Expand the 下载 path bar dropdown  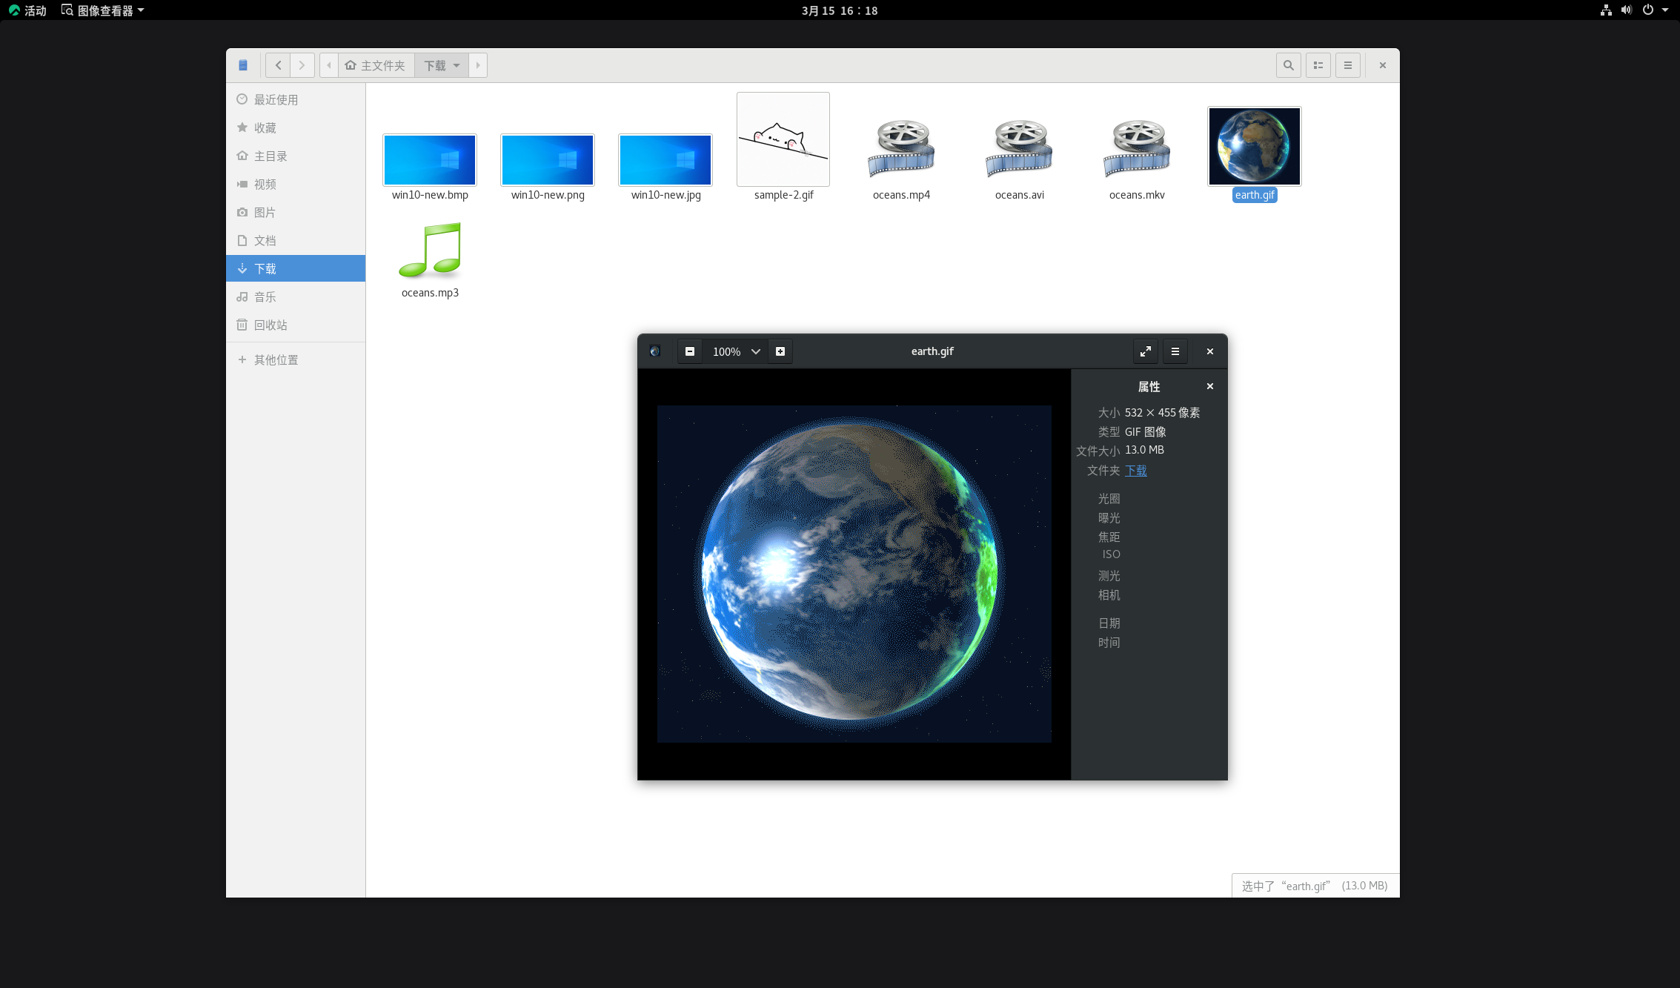(x=456, y=65)
